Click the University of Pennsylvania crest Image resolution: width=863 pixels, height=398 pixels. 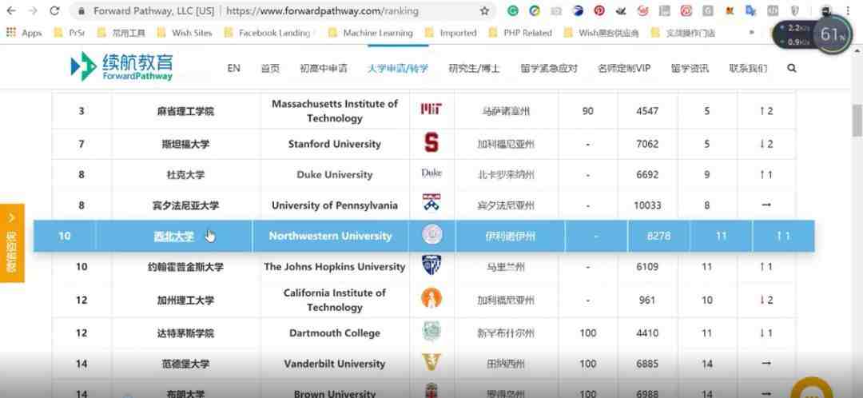tap(431, 202)
